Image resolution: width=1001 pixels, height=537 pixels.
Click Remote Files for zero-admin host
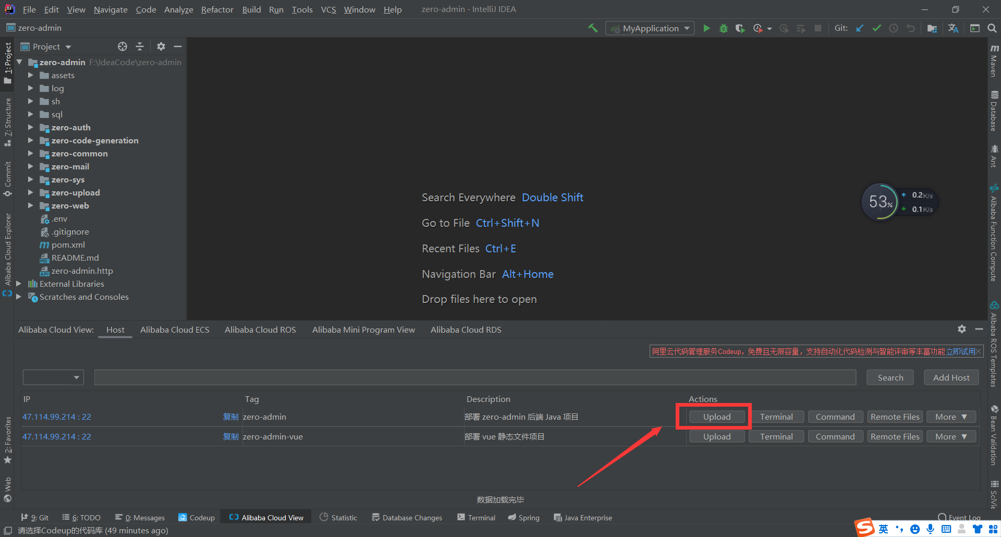[895, 417]
